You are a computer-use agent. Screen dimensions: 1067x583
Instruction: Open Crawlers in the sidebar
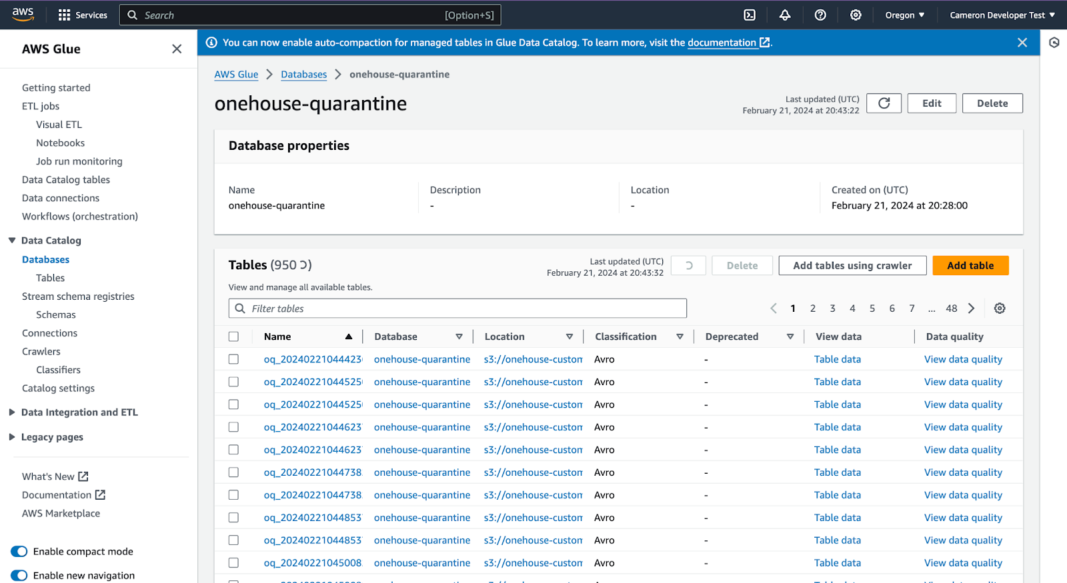(x=41, y=352)
